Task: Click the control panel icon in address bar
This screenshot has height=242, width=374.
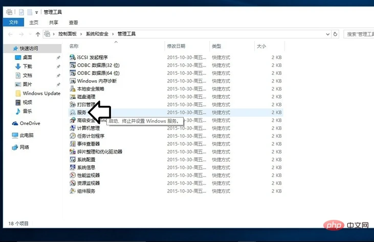Action: 48,34
